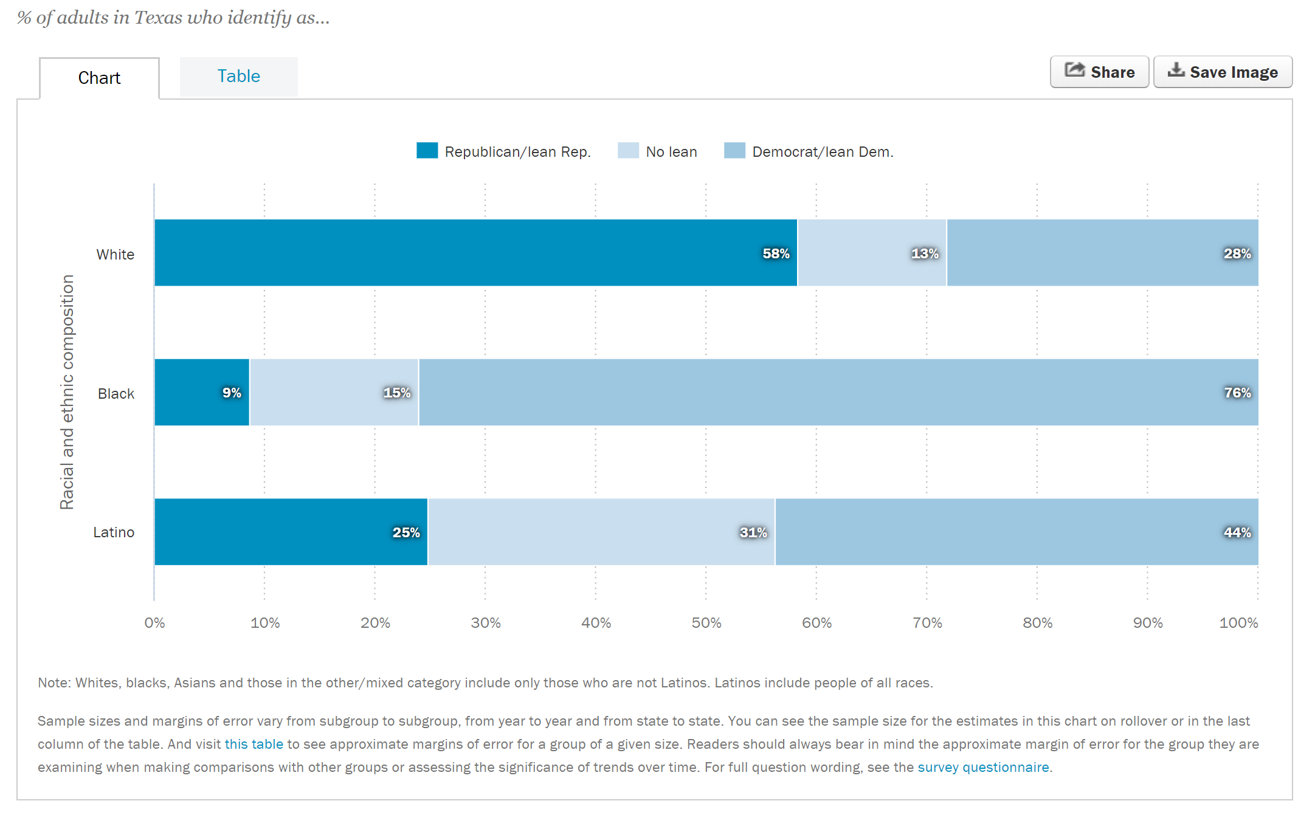Toggle Republican/lean Rep. legend swatch
The image size is (1315, 815).
tap(427, 151)
